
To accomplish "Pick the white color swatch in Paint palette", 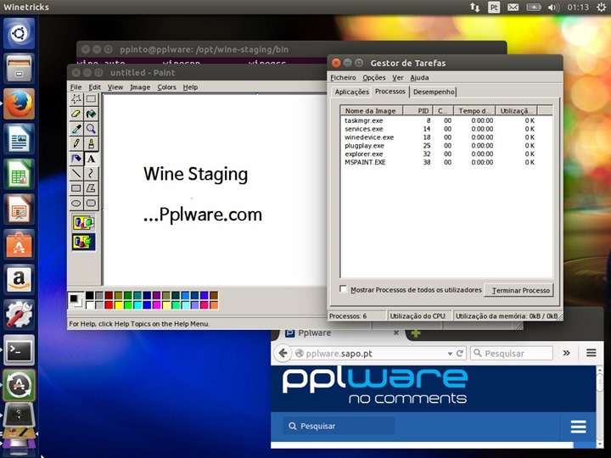I will click(90, 305).
